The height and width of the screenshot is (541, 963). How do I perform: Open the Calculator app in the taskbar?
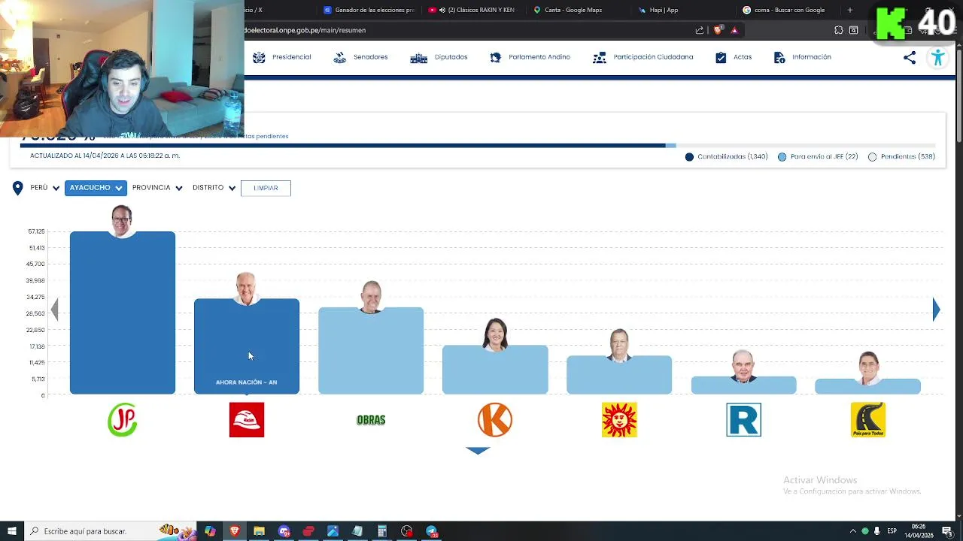tap(382, 531)
